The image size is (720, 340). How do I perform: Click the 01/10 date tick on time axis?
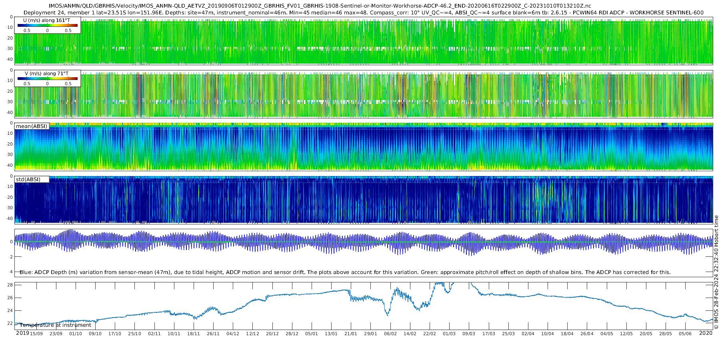pyautogui.click(x=76, y=334)
